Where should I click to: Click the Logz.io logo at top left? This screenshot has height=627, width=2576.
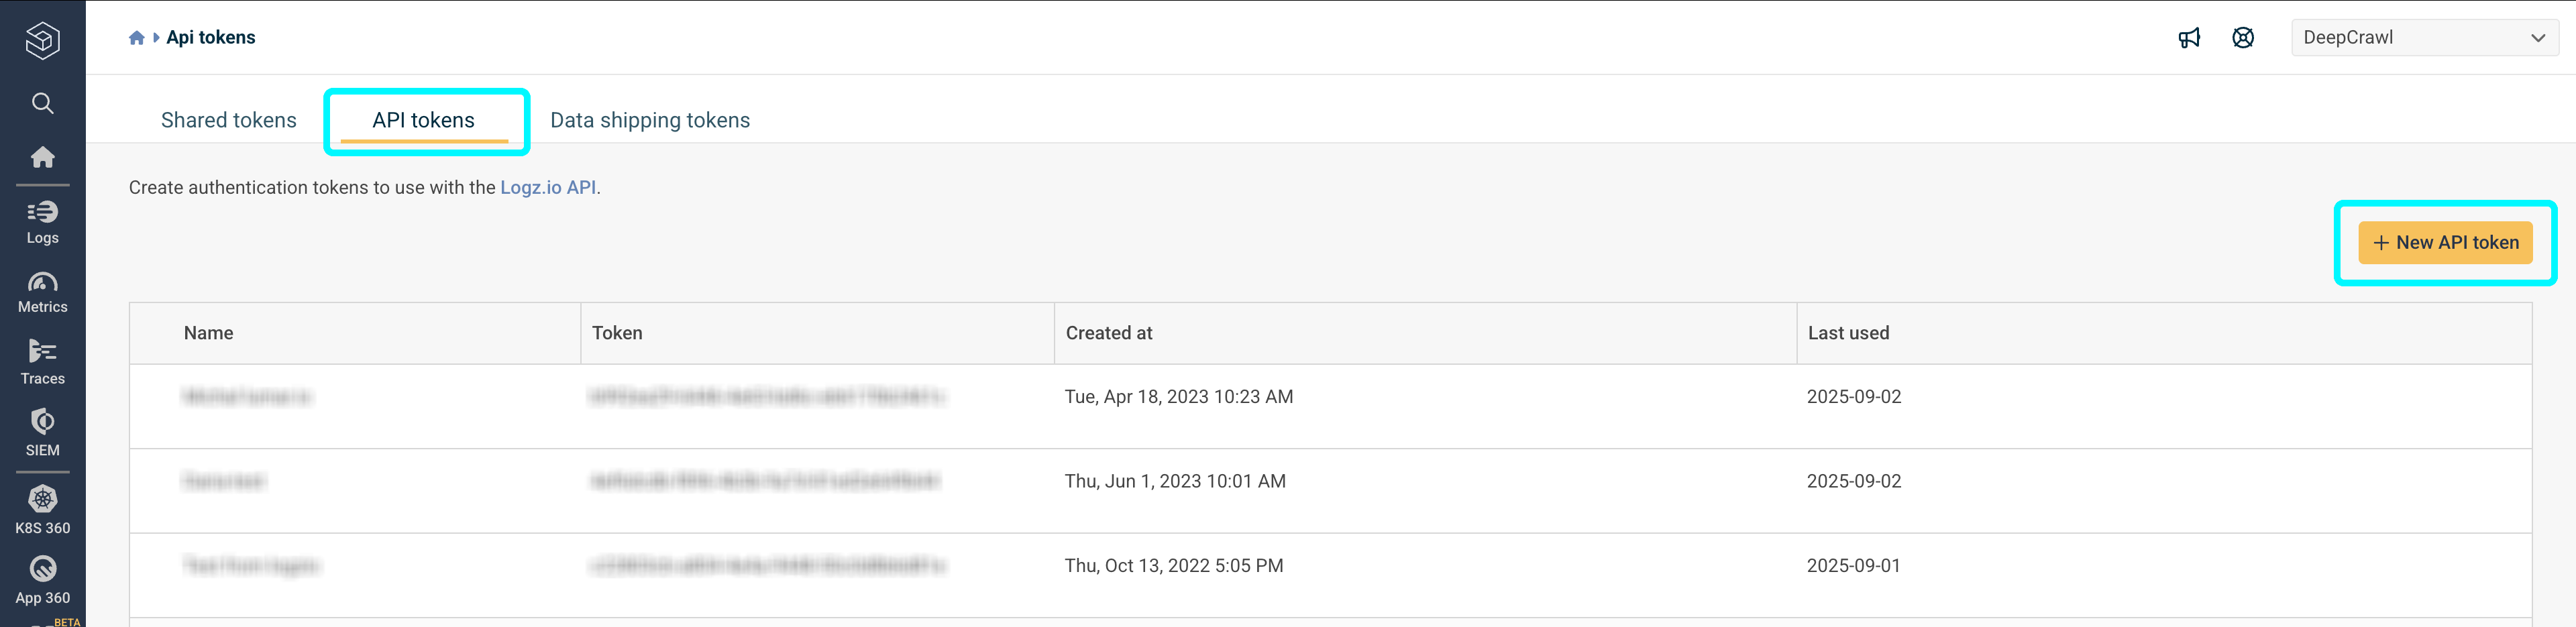42,40
